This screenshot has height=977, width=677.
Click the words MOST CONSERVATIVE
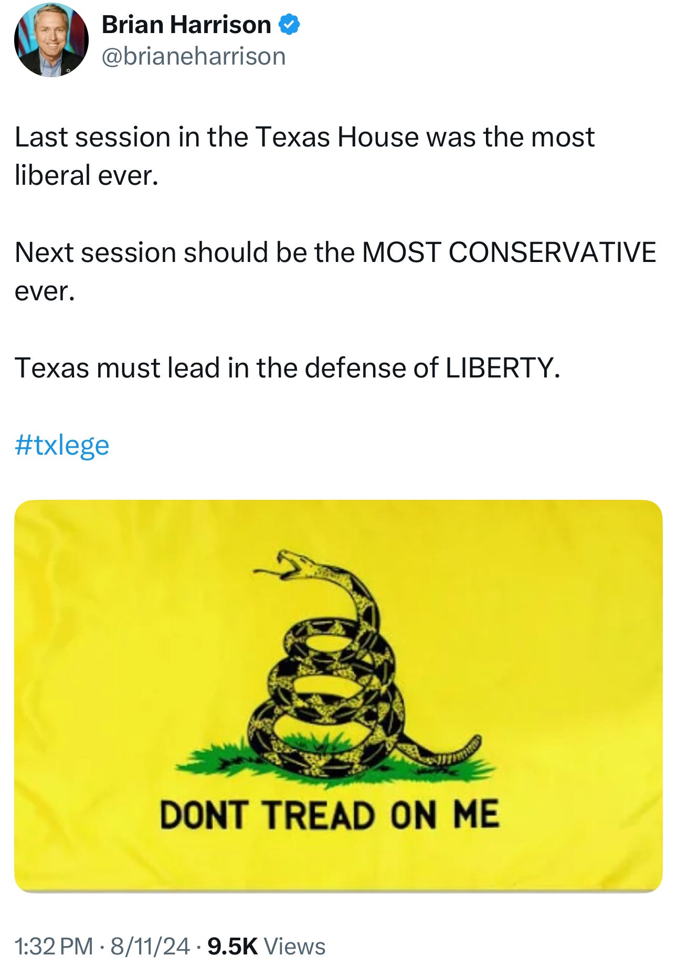(x=509, y=253)
